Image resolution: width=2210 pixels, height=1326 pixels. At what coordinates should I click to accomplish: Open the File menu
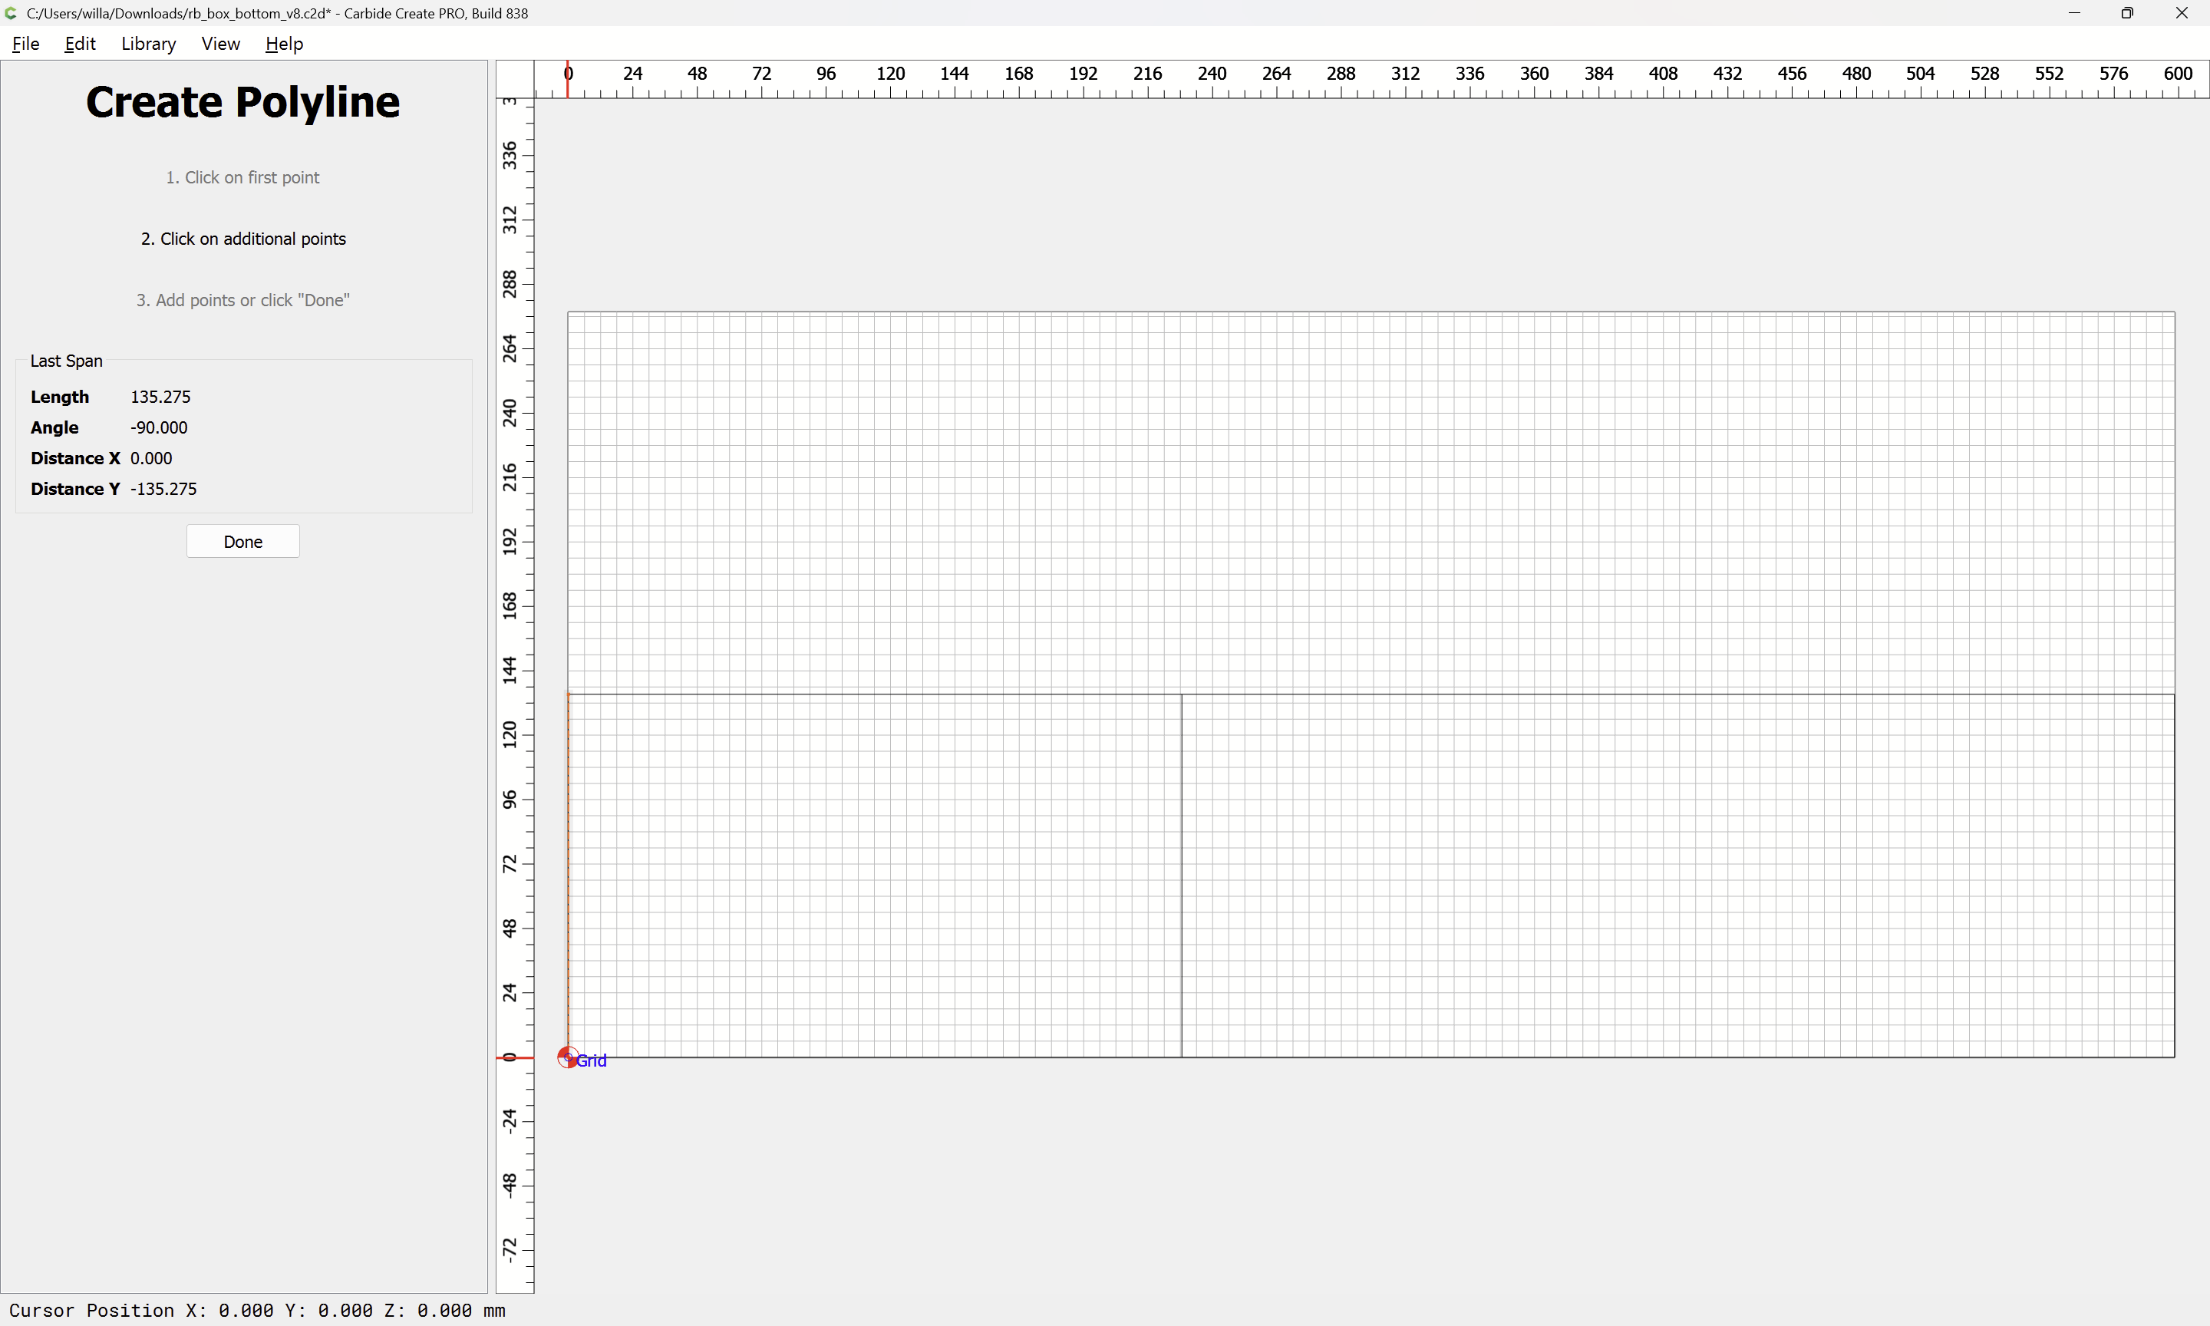25,44
